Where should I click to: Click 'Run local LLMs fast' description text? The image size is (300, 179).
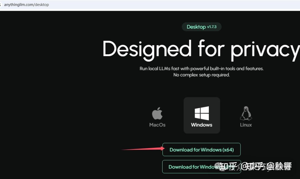click(201, 68)
